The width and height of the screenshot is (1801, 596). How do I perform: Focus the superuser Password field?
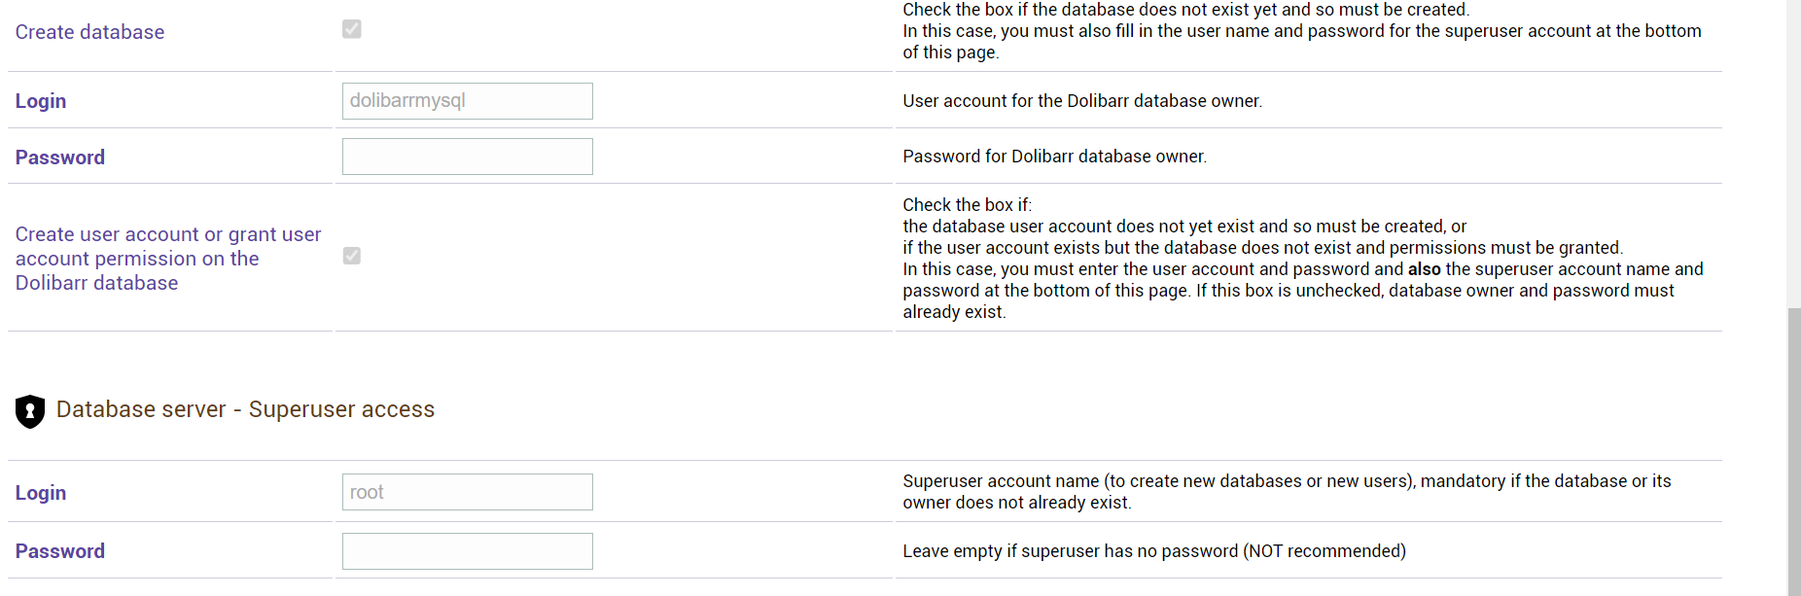click(468, 551)
